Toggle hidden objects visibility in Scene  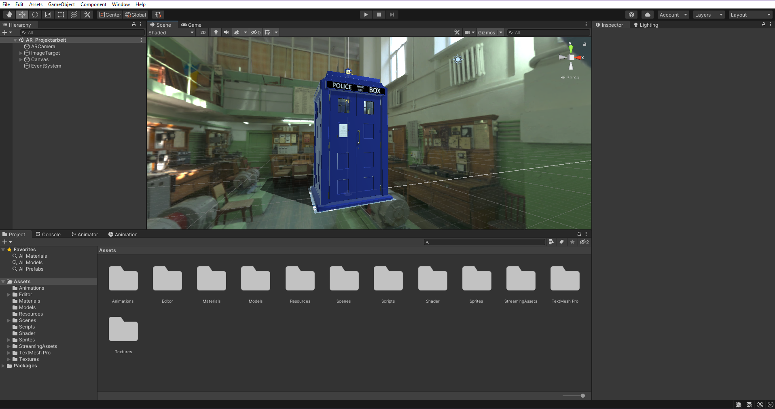[x=256, y=32]
